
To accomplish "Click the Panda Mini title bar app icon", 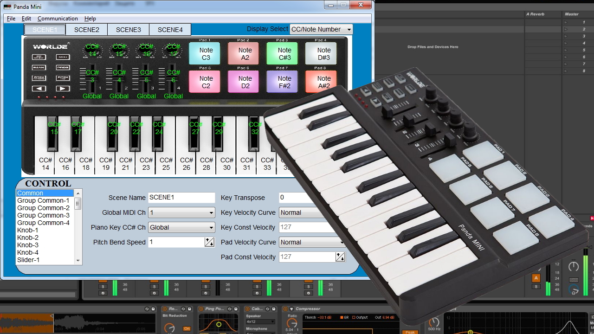I will pos(7,6).
